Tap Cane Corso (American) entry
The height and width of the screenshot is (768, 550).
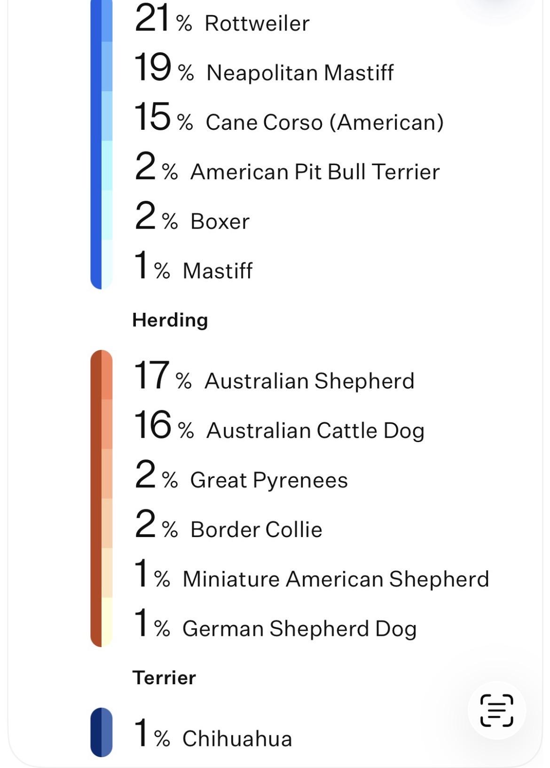click(x=324, y=122)
